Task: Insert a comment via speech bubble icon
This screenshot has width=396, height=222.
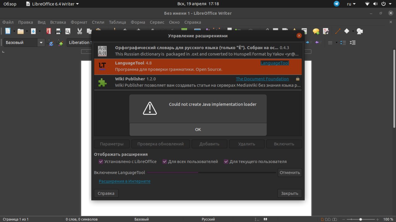Action: pos(316,31)
